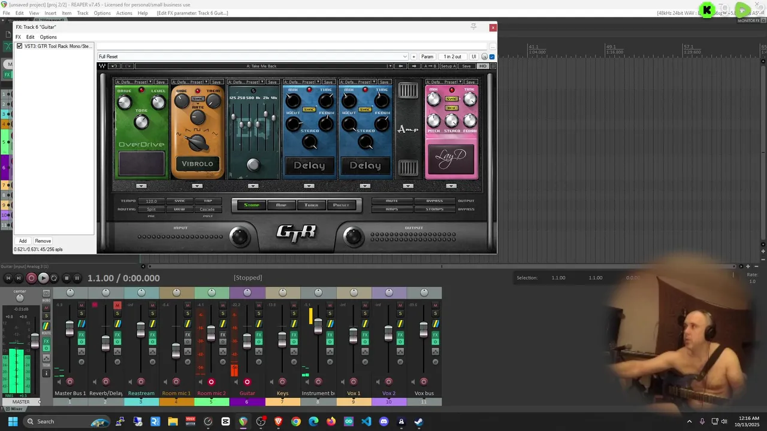The height and width of the screenshot is (431, 767).
Task: Open the Cascade post-routing selector
Action: (x=207, y=210)
